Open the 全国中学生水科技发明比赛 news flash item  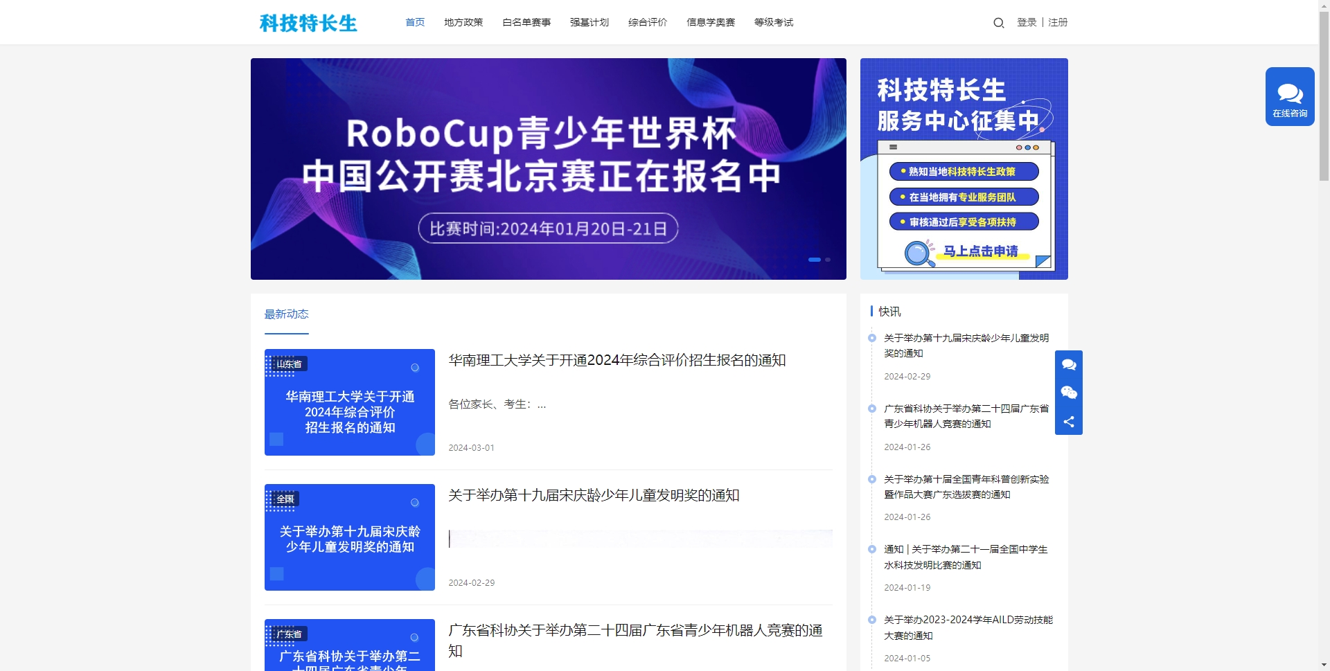pyautogui.click(x=966, y=557)
